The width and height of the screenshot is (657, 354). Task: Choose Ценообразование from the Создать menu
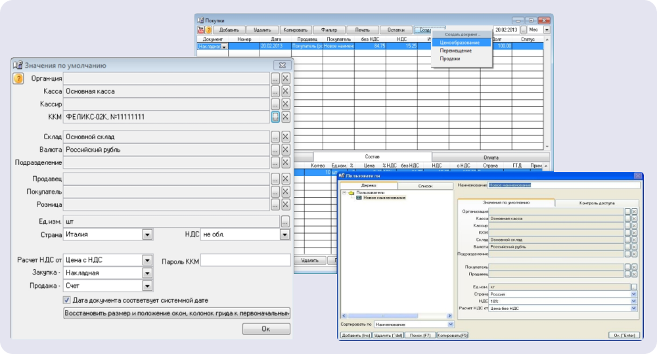460,43
